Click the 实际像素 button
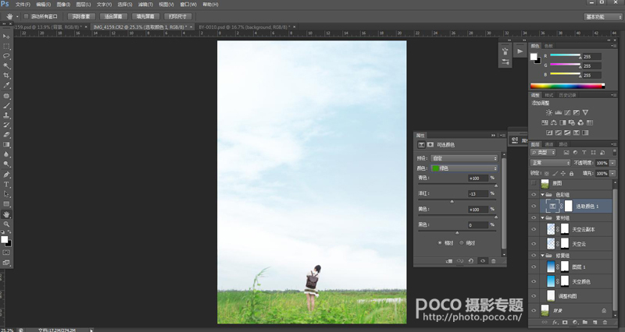Screen dimensions: 625x332 pyautogui.click(x=81, y=16)
